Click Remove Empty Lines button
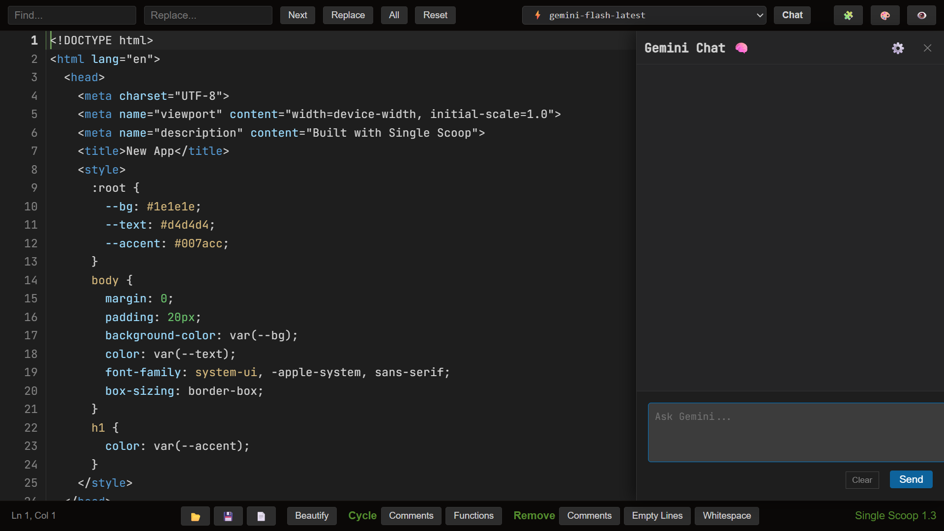Screen dimensions: 944x531 click(657, 516)
